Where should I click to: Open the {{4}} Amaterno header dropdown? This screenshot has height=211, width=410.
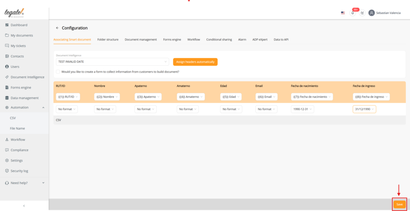(191, 97)
